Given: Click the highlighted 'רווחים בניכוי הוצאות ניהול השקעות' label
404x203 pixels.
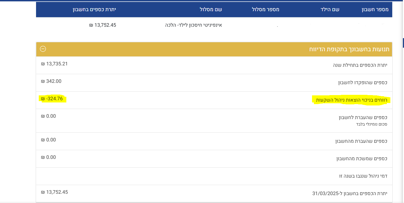Looking at the screenshot, I should (x=352, y=100).
